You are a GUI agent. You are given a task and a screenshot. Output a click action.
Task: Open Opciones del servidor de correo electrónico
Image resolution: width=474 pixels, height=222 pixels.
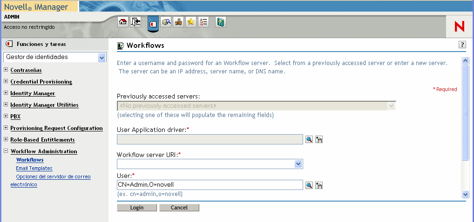click(50, 180)
